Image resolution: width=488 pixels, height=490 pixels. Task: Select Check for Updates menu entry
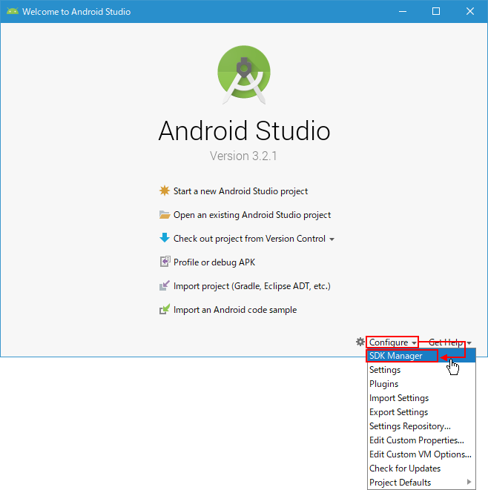pos(421,468)
